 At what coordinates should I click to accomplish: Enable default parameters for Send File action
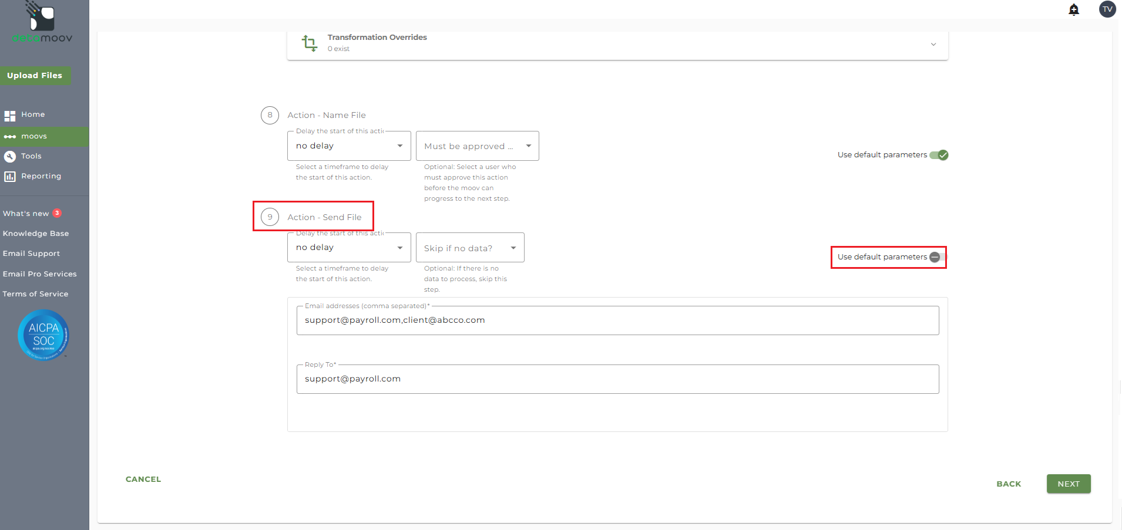coord(938,257)
